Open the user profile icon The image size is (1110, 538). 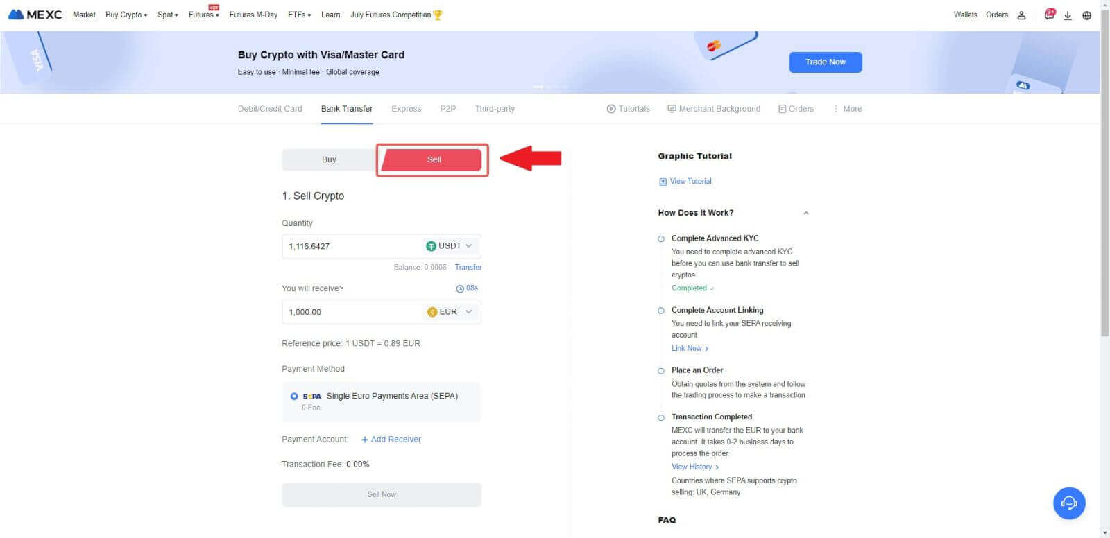pyautogui.click(x=1021, y=15)
